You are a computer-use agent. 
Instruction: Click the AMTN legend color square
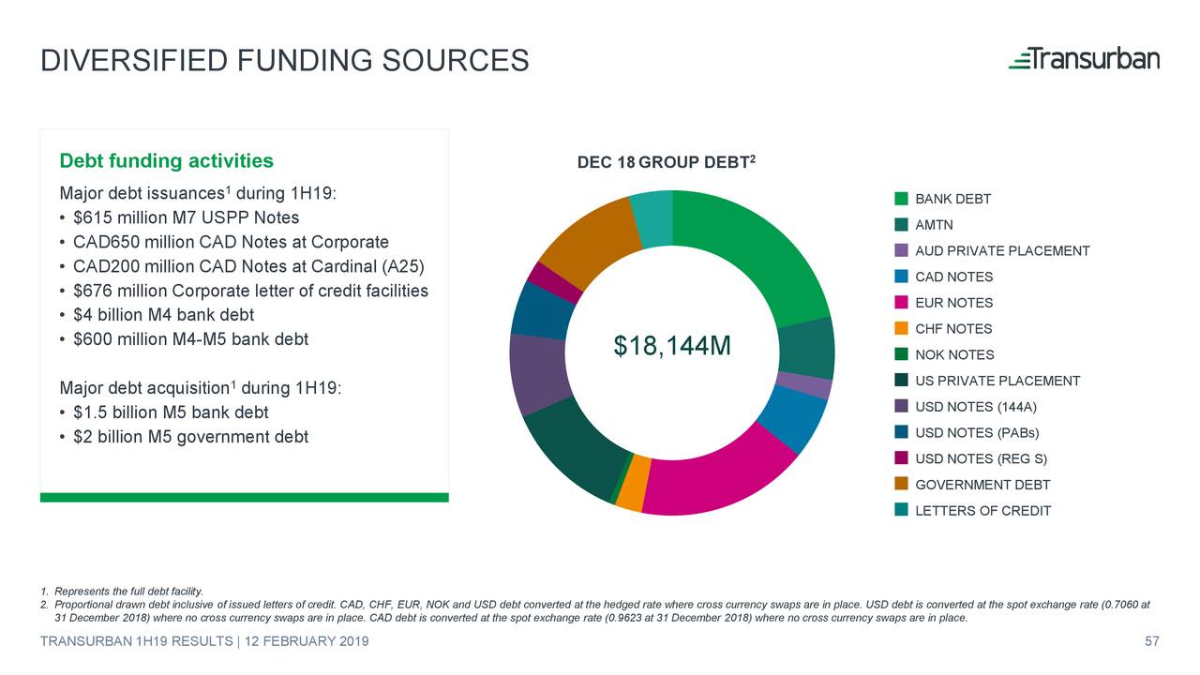pyautogui.click(x=901, y=225)
